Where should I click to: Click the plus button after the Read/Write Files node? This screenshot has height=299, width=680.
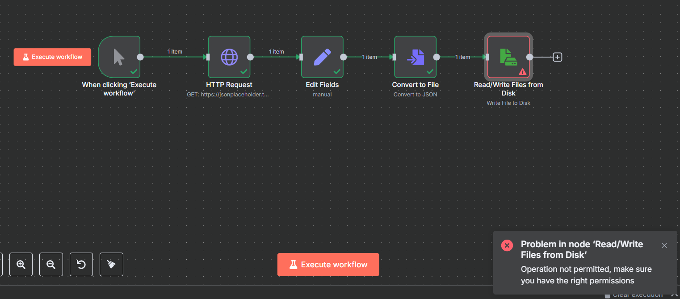(x=557, y=57)
